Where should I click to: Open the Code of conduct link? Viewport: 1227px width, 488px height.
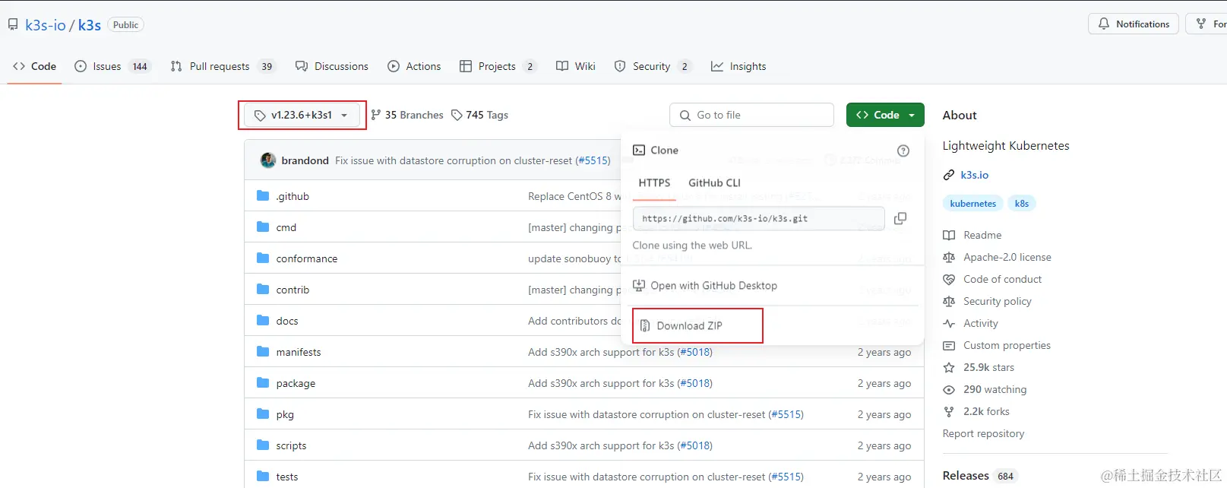[x=1002, y=279]
